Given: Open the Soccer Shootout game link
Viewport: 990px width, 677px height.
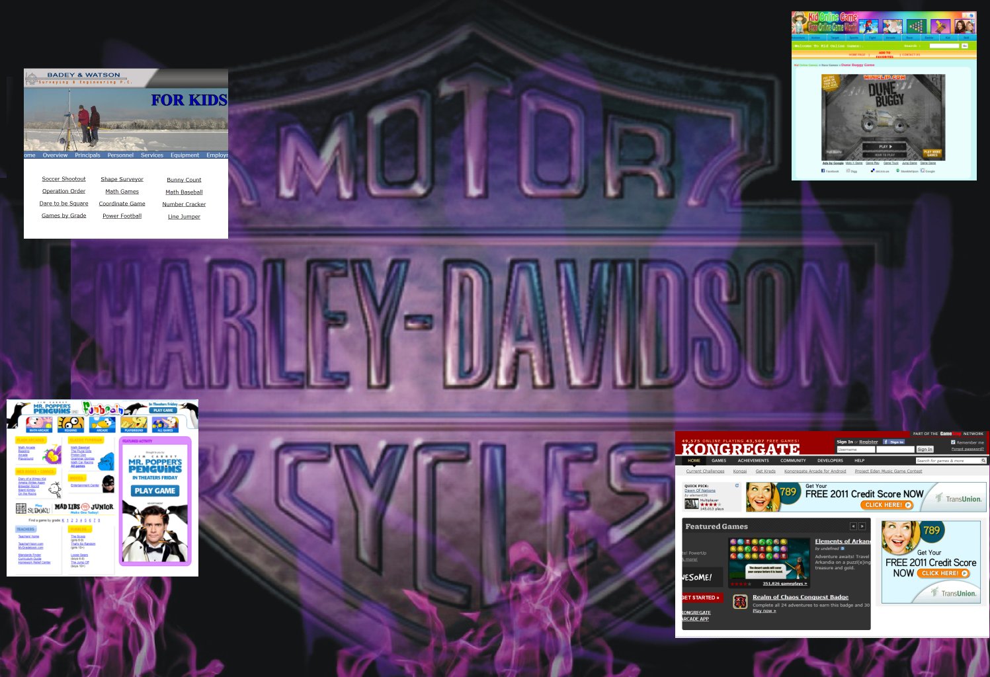Looking at the screenshot, I should (63, 179).
